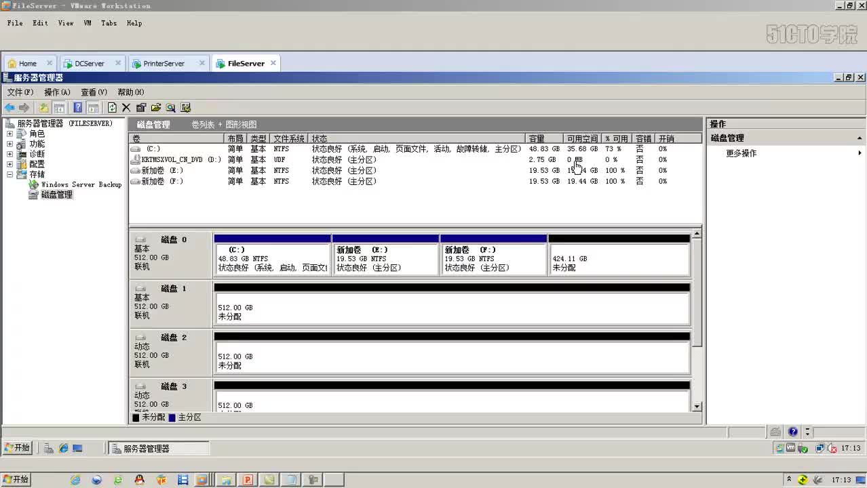Click the VM 开始 Start button

(18, 448)
